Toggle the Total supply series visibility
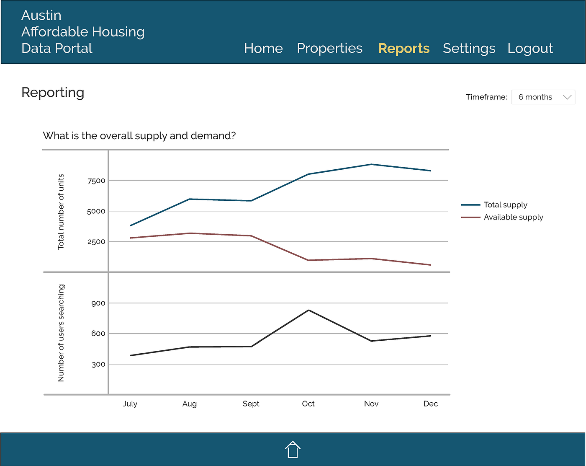Screen dimensions: 586x466 tap(505, 205)
